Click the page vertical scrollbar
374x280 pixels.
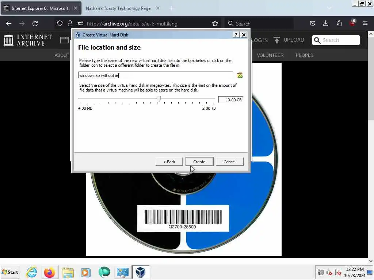(371, 79)
